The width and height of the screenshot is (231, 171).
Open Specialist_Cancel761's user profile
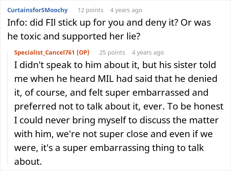(45, 53)
